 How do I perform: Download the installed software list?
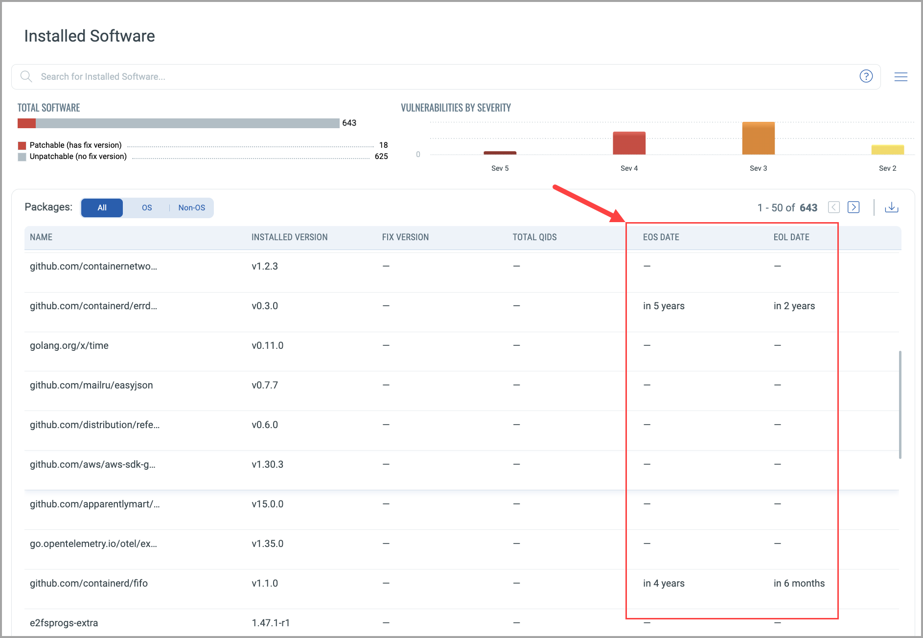point(891,207)
